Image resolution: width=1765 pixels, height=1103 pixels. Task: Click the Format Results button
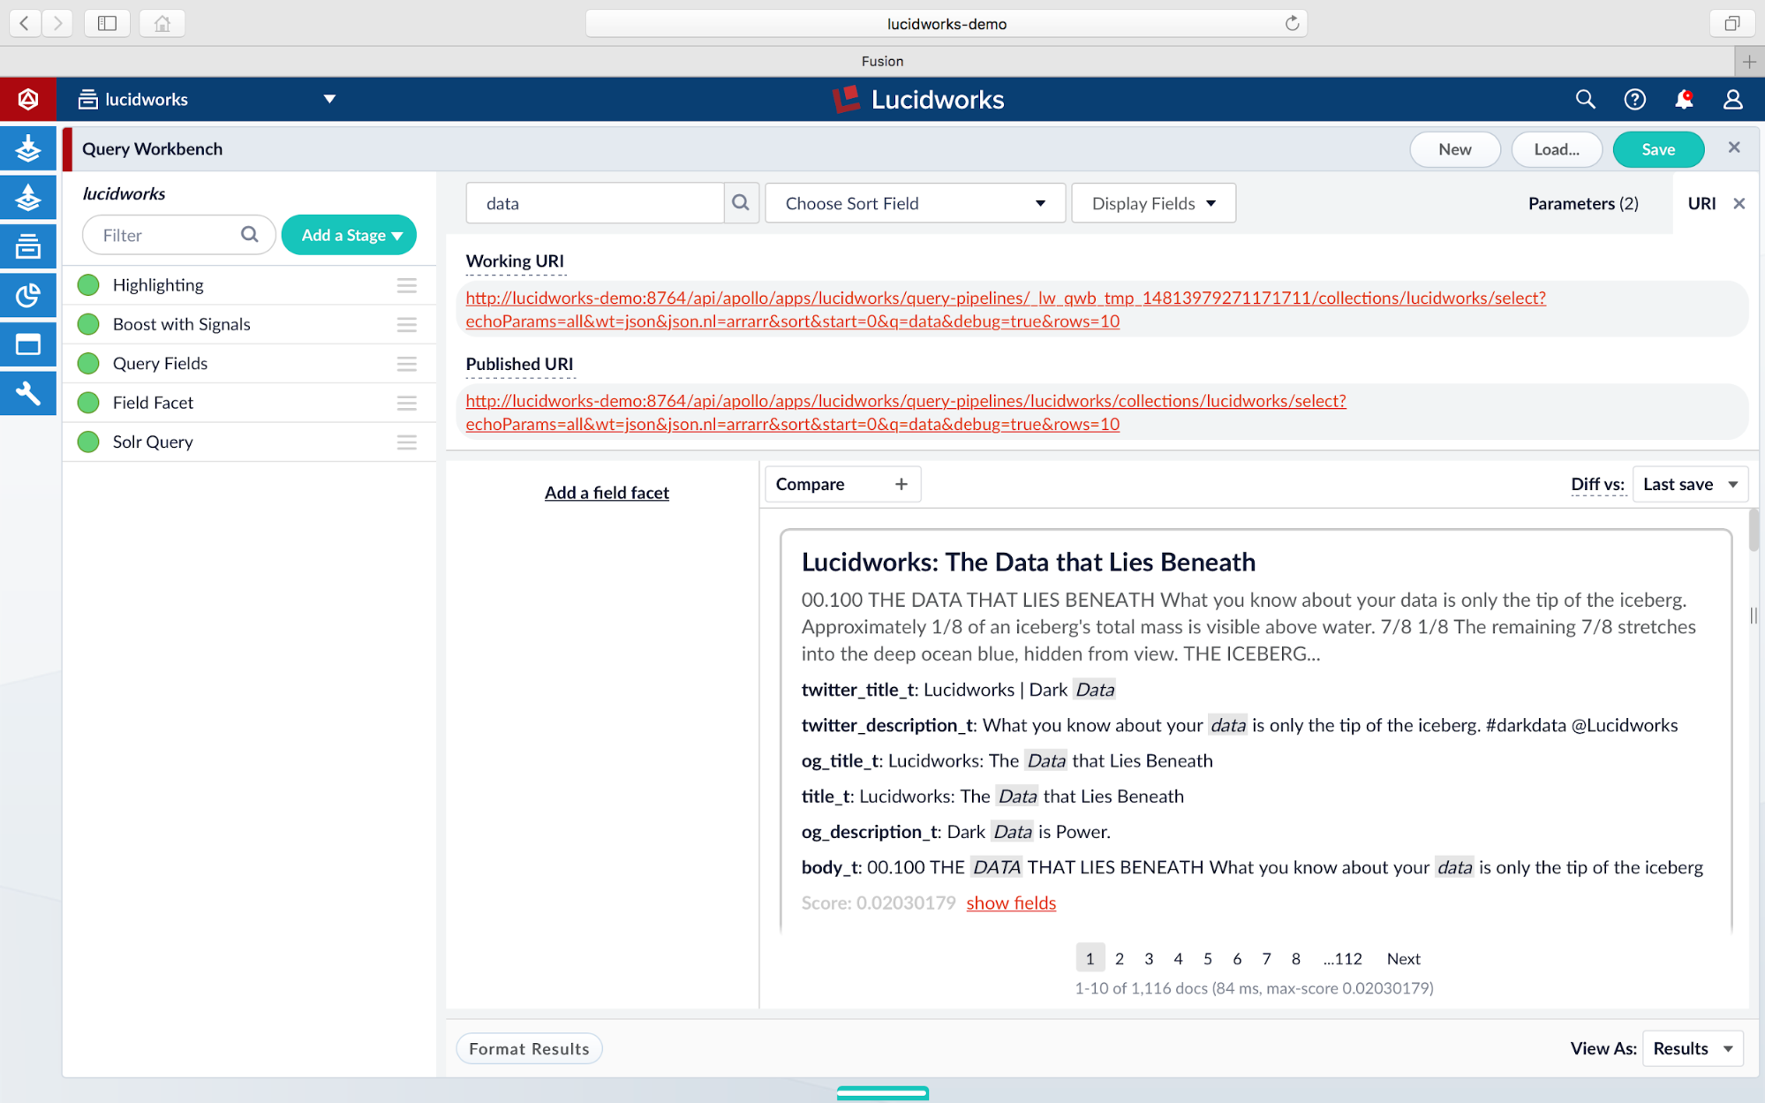click(x=529, y=1048)
